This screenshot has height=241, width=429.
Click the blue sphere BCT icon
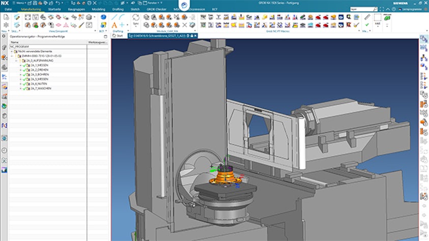pos(103,17)
